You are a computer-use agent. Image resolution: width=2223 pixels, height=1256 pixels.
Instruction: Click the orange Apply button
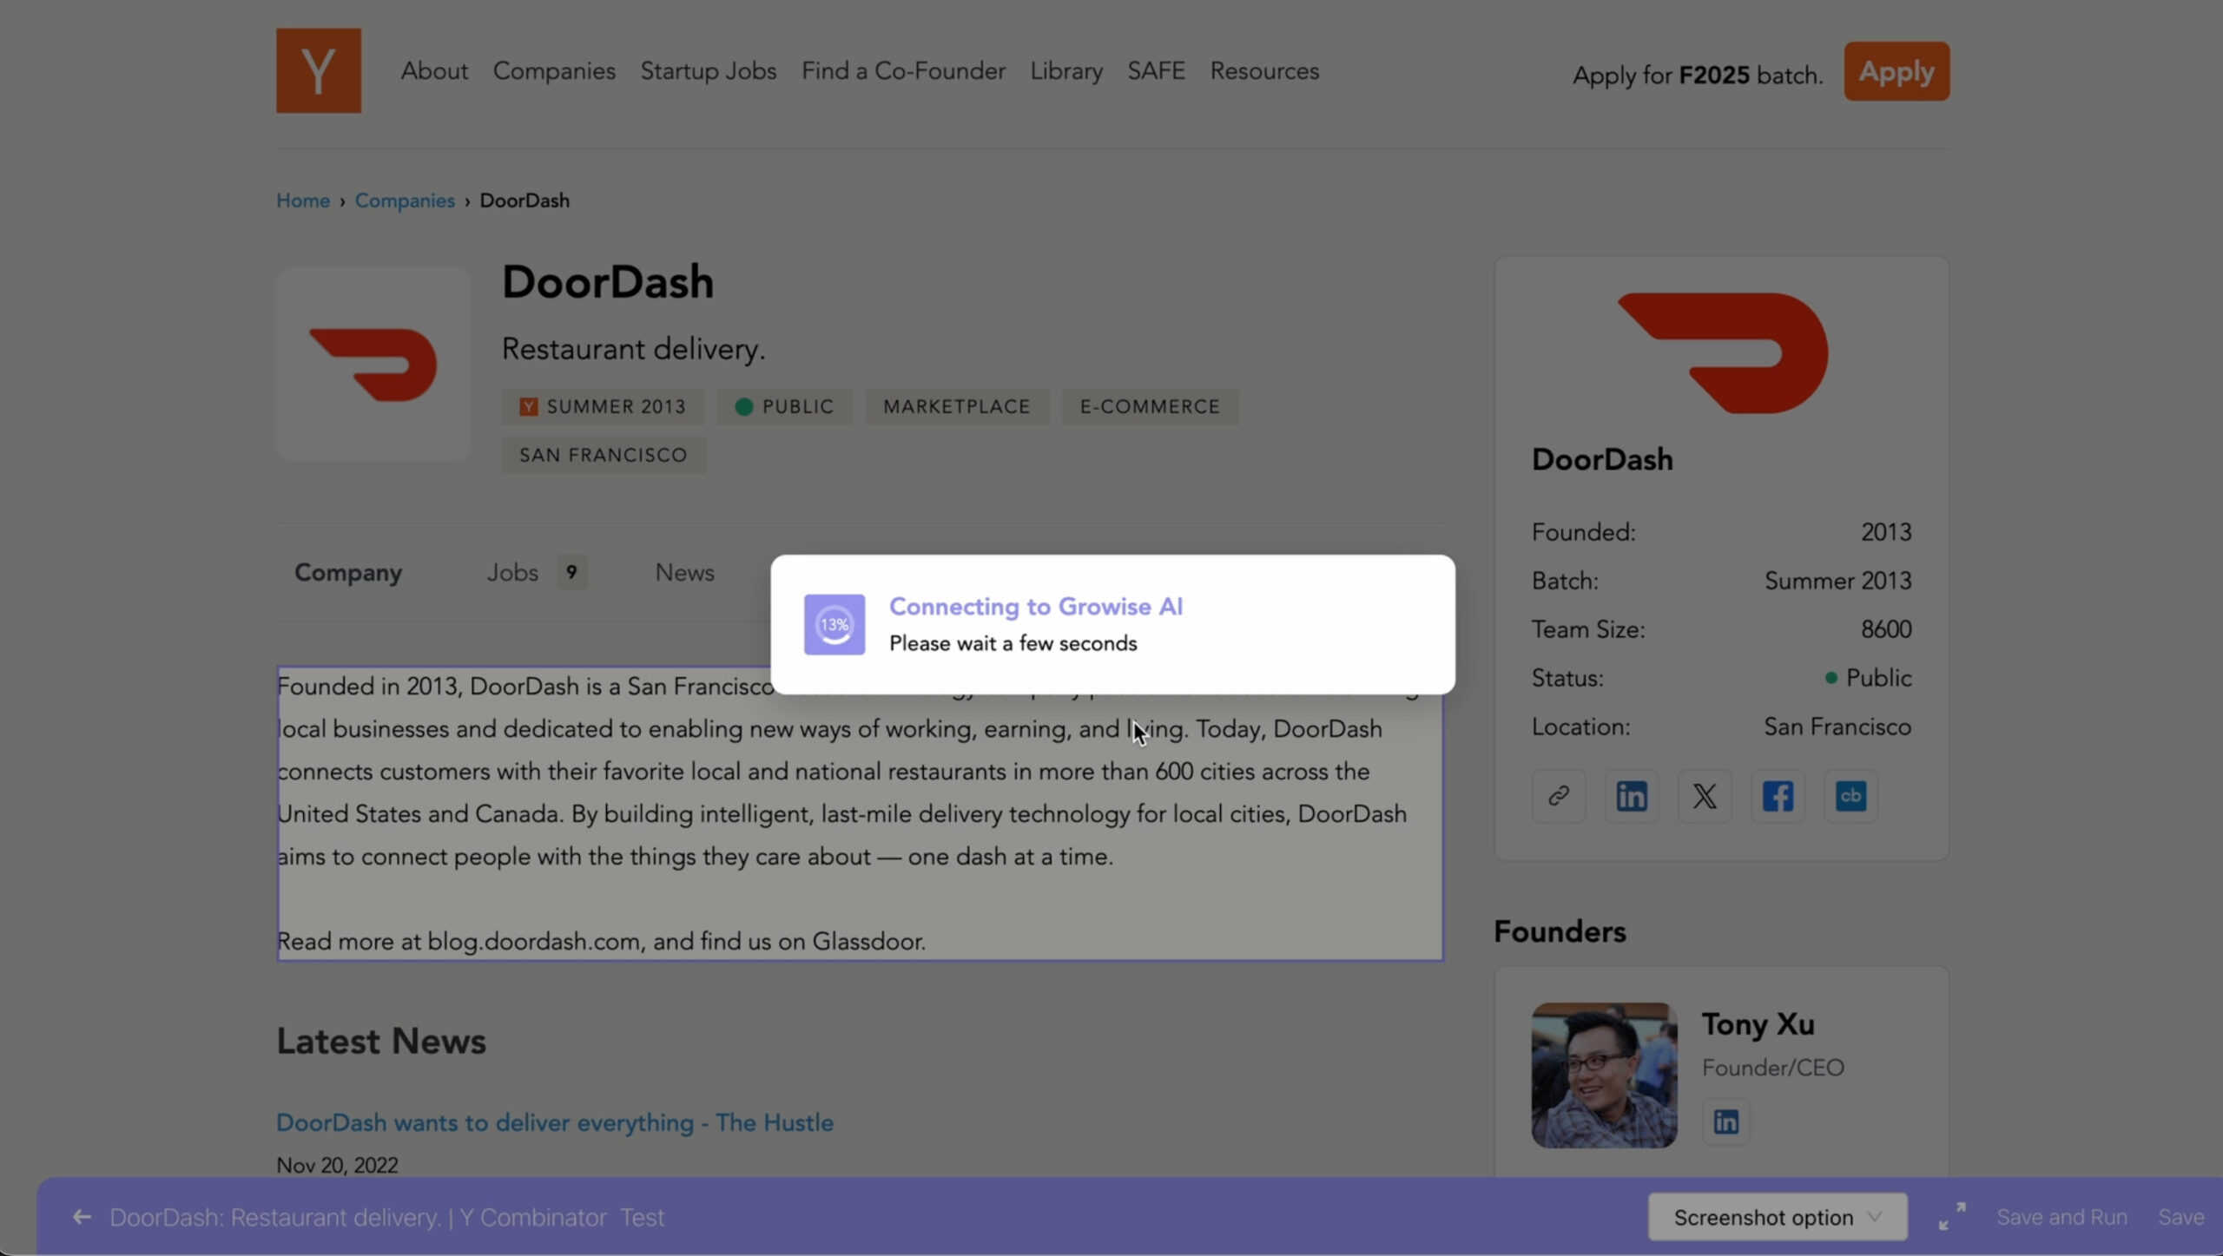[x=1896, y=71]
